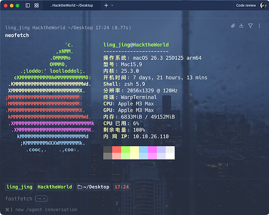269x215 pixels.
Task: Select the CPU: Apple M3 Max line
Action: coord(129,104)
